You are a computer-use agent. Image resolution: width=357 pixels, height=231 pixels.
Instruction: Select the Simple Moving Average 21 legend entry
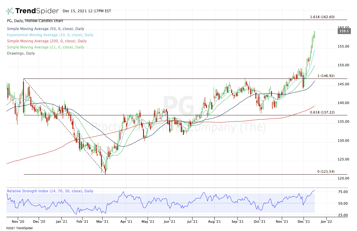click(x=45, y=47)
